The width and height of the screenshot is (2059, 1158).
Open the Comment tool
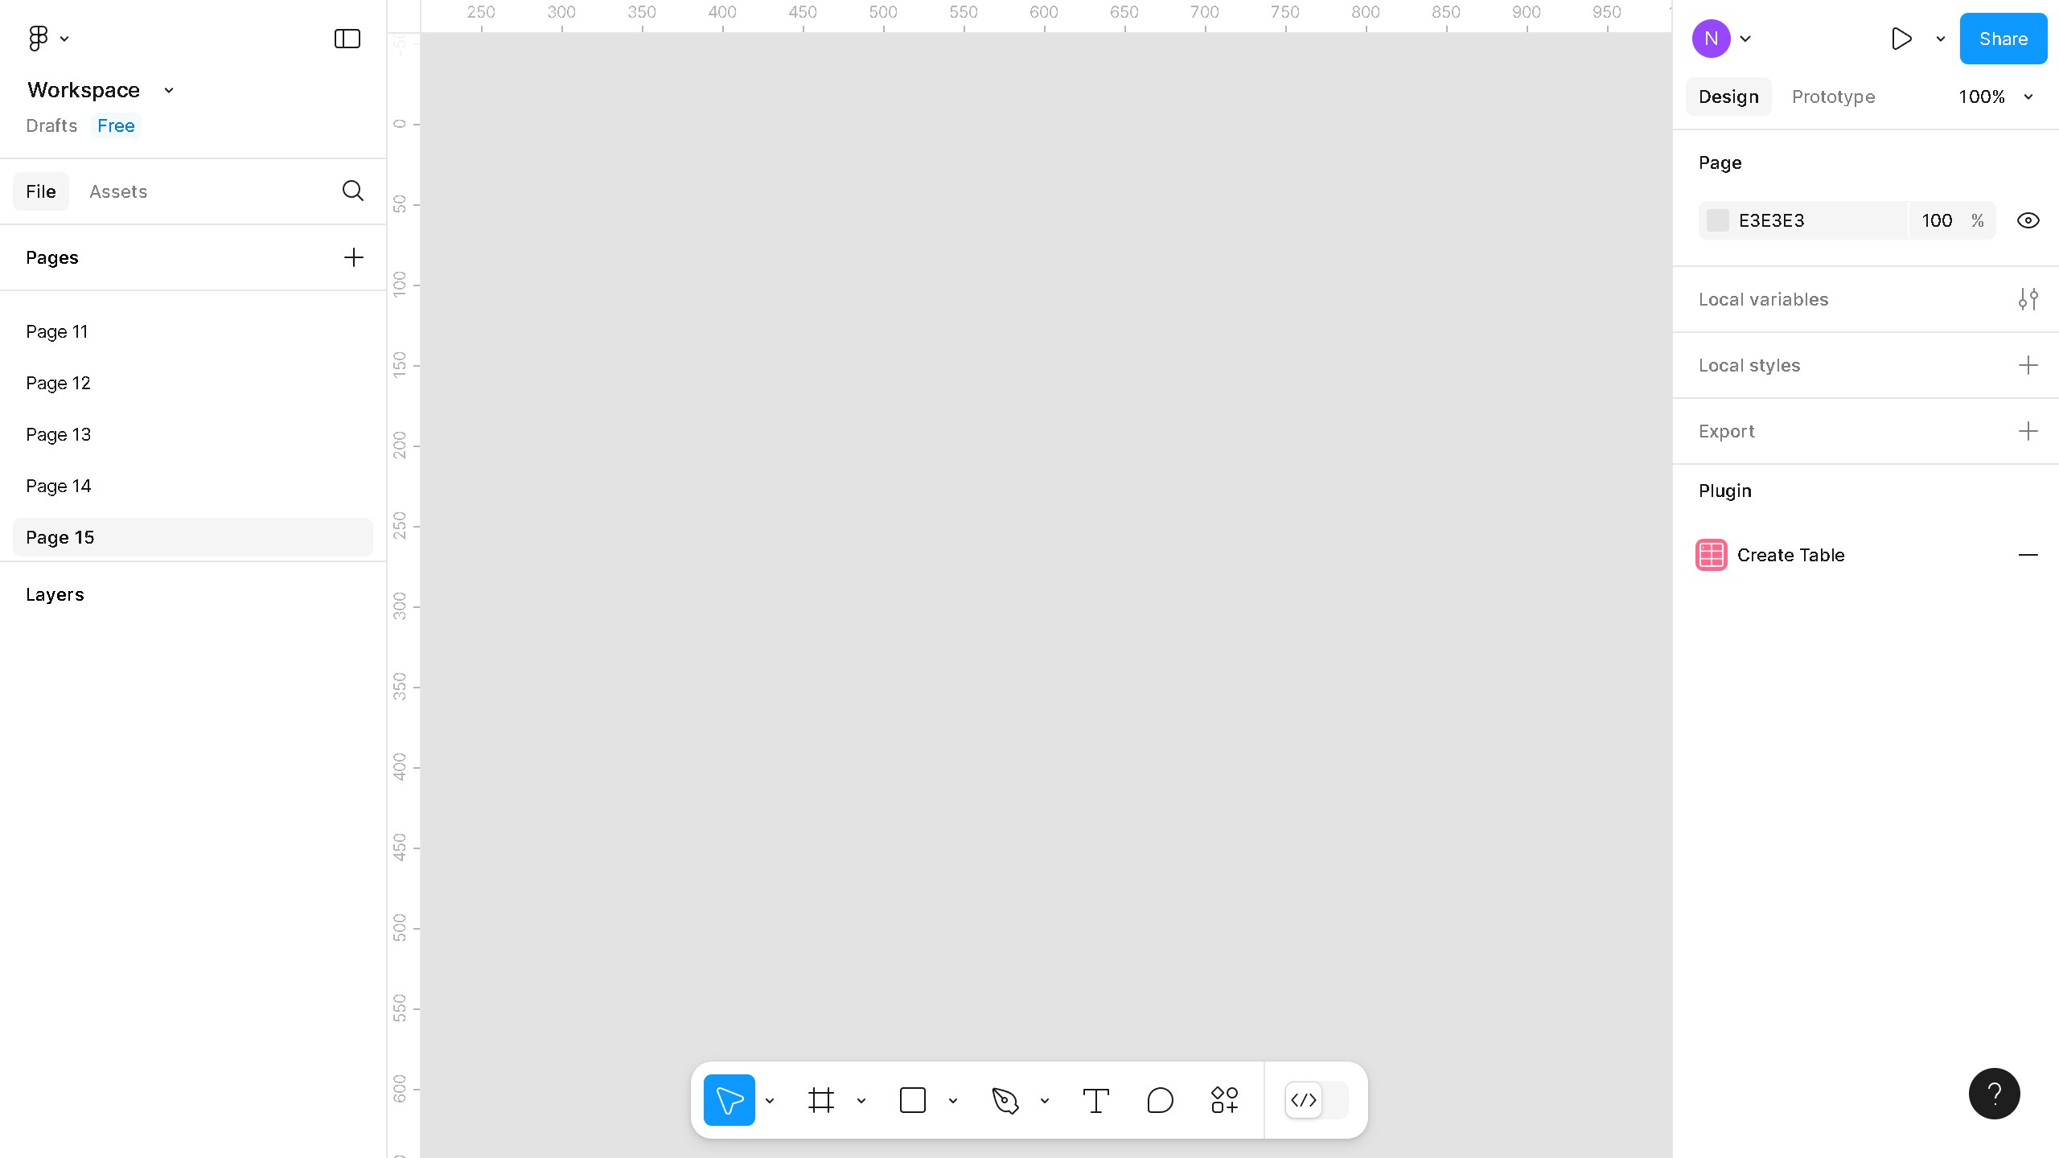[1159, 1099]
